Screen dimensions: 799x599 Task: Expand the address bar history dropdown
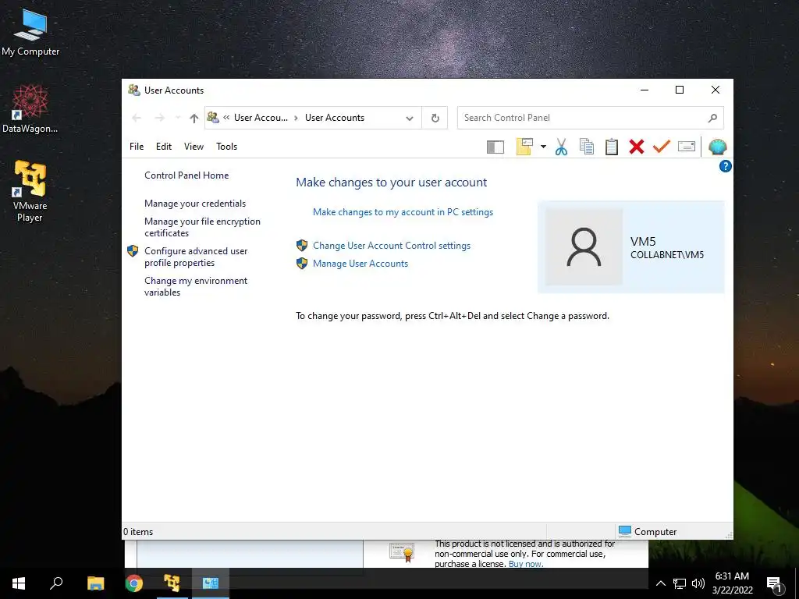click(409, 119)
